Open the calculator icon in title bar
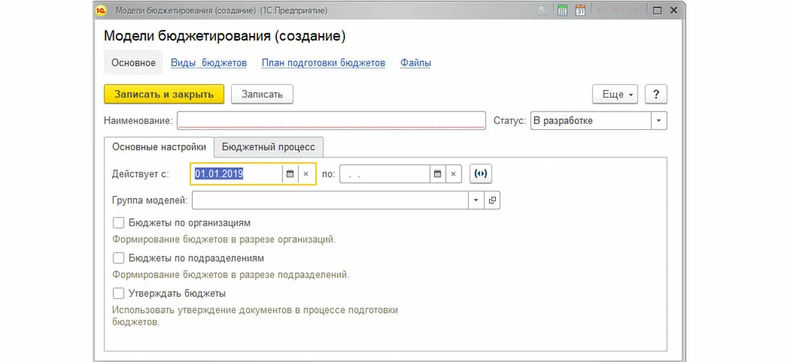This screenshot has height=362, width=788. [x=562, y=10]
